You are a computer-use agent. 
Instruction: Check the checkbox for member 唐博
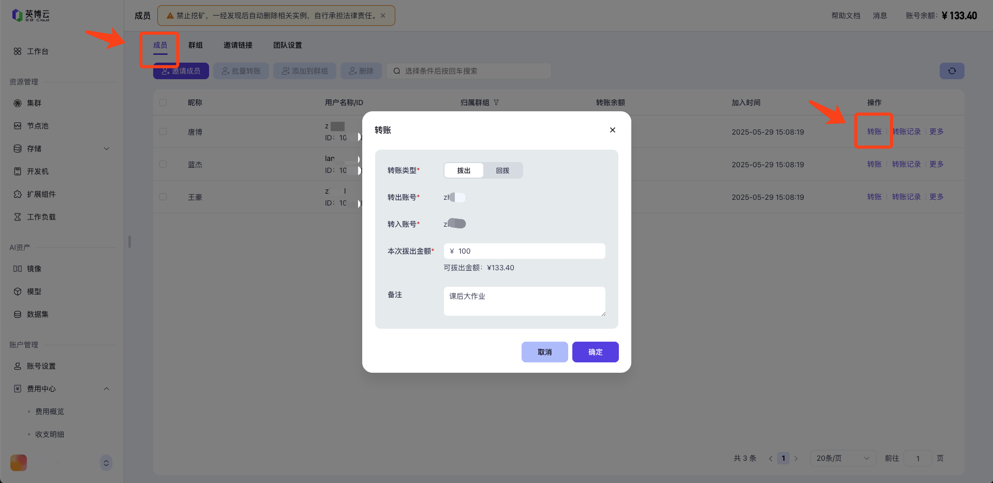pos(163,131)
